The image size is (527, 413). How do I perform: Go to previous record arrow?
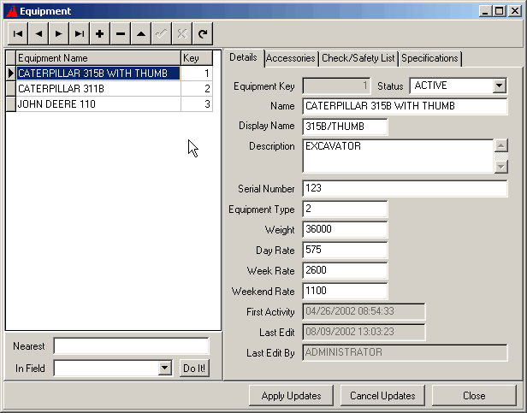point(38,33)
